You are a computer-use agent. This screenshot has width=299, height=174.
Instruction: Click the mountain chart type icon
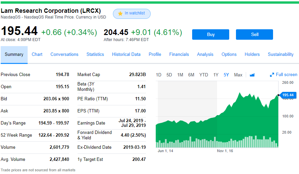(252, 75)
